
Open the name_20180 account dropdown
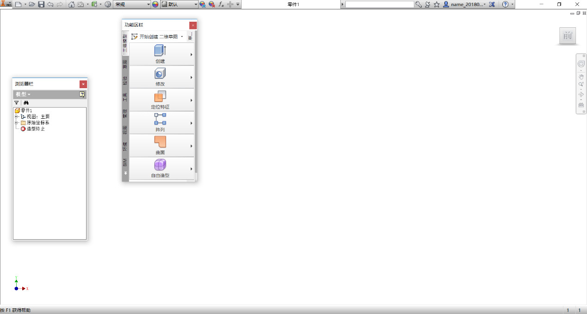click(465, 4)
